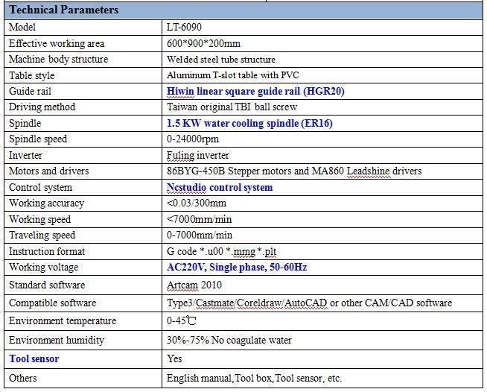Select the 'Working speed' label
Image resolution: width=487 pixels, height=392 pixels.
(x=39, y=219)
